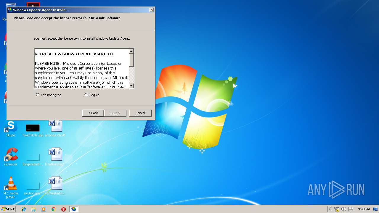379x213 pixels.
Task: Click the "MICROSOFT WINDOWS UPDATE AGENT 3.0" heading
Action: point(74,54)
